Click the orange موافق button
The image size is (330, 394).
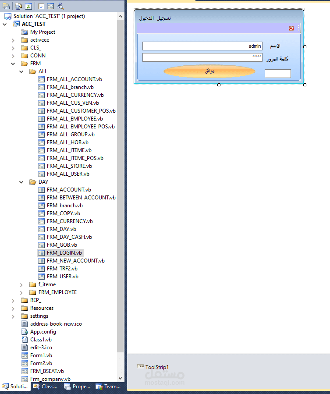pos(209,71)
